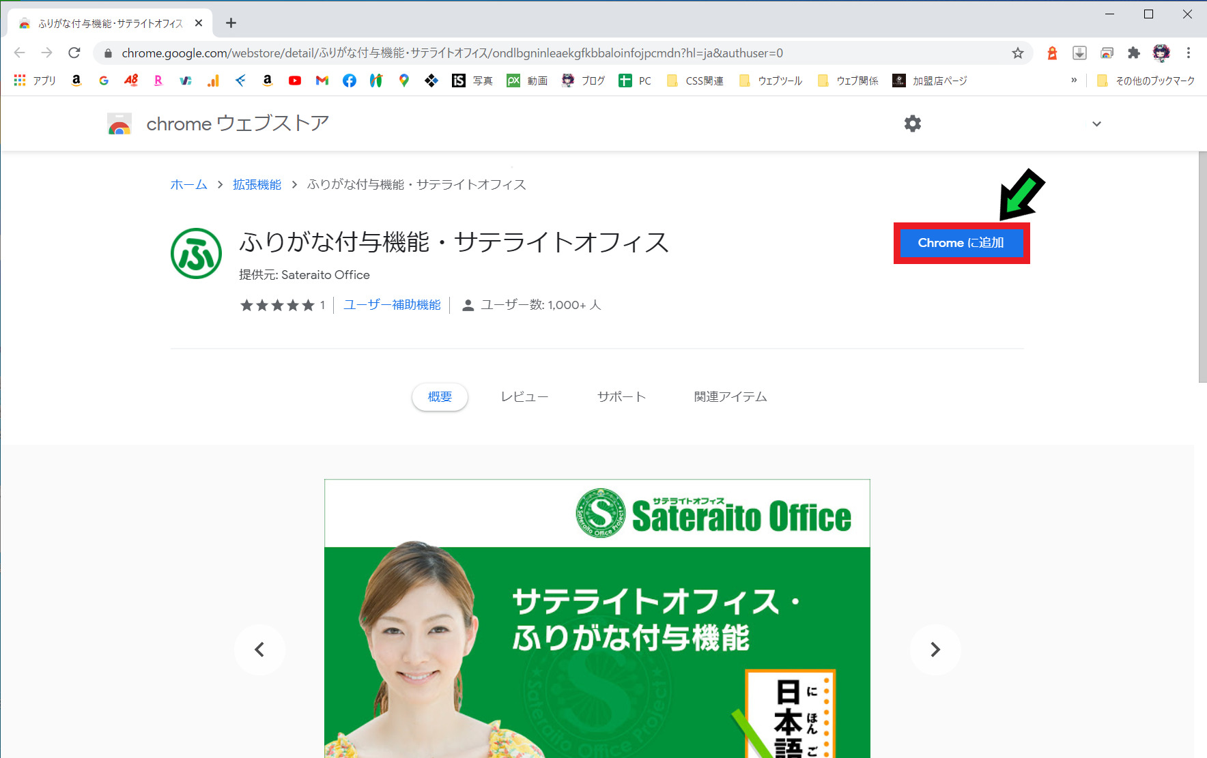Switch to the 関連アイテム tab
The image size is (1207, 758).
coord(730,397)
